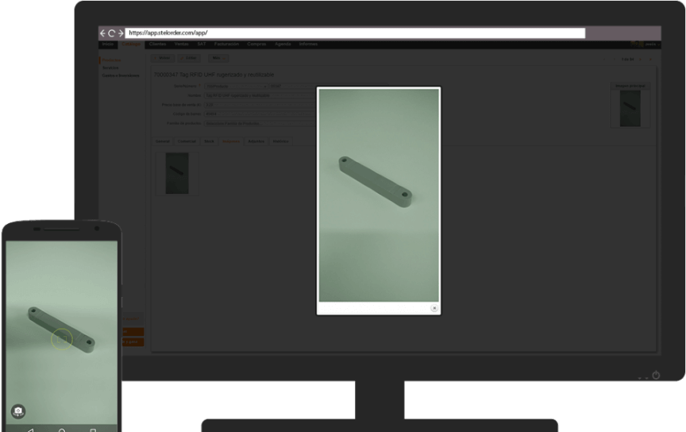
Task: Click the Editar button
Action: tap(190, 58)
